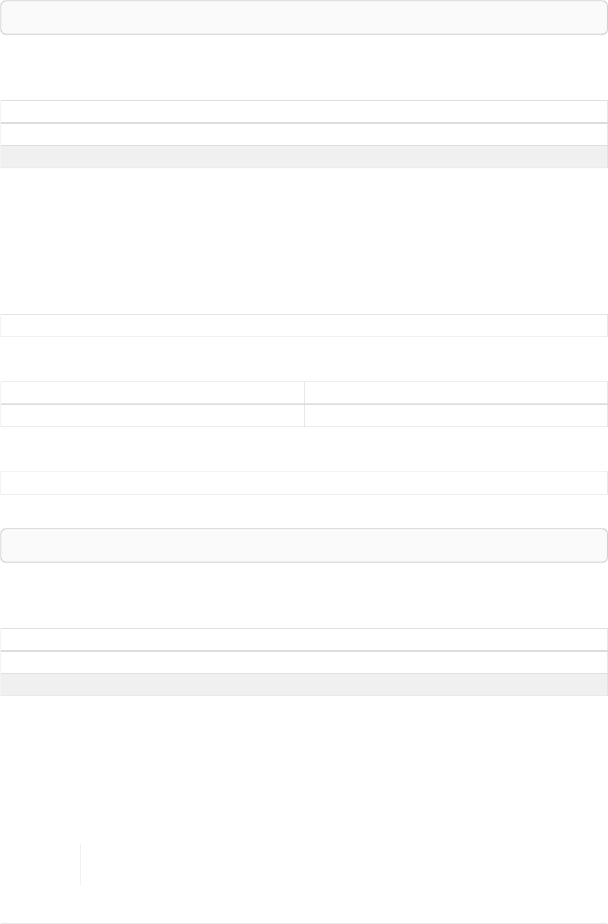This screenshot has width=608, height=924.
Task: Click the blank gap between upper rounded box and table
Action: pyautogui.click(x=304, y=67)
